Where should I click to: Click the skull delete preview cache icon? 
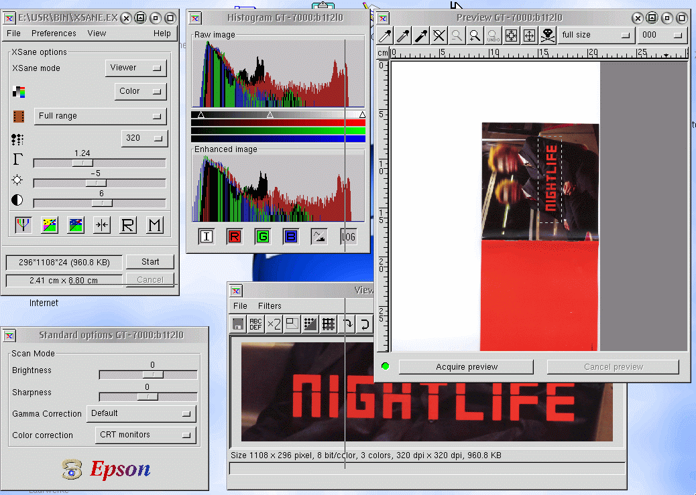tap(548, 36)
